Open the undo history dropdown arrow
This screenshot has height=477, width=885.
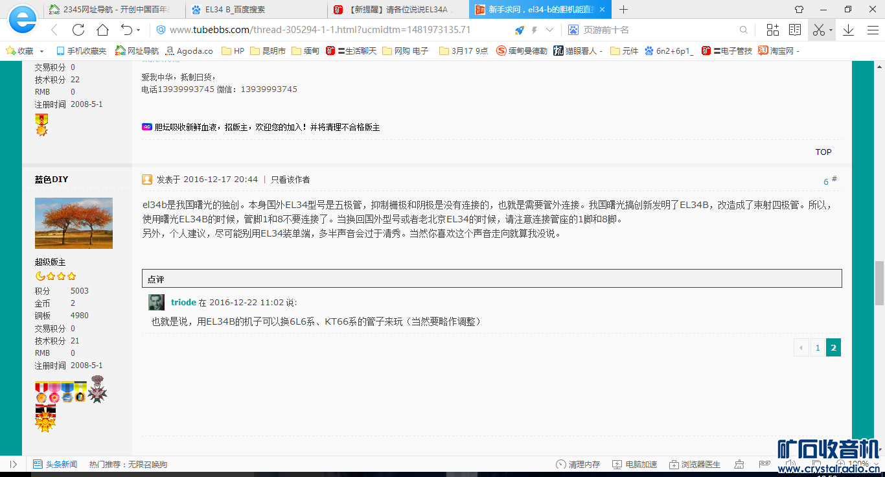point(139,30)
